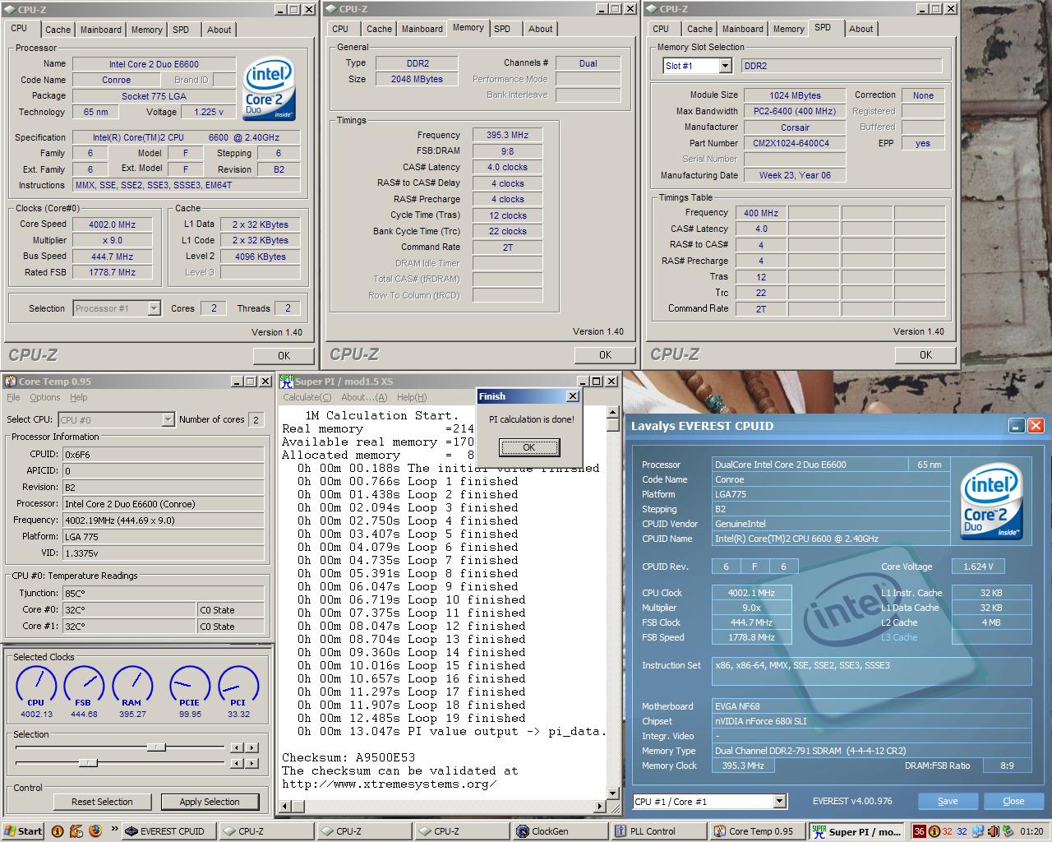Open About tab in the right CPU-Z window

coord(861,29)
